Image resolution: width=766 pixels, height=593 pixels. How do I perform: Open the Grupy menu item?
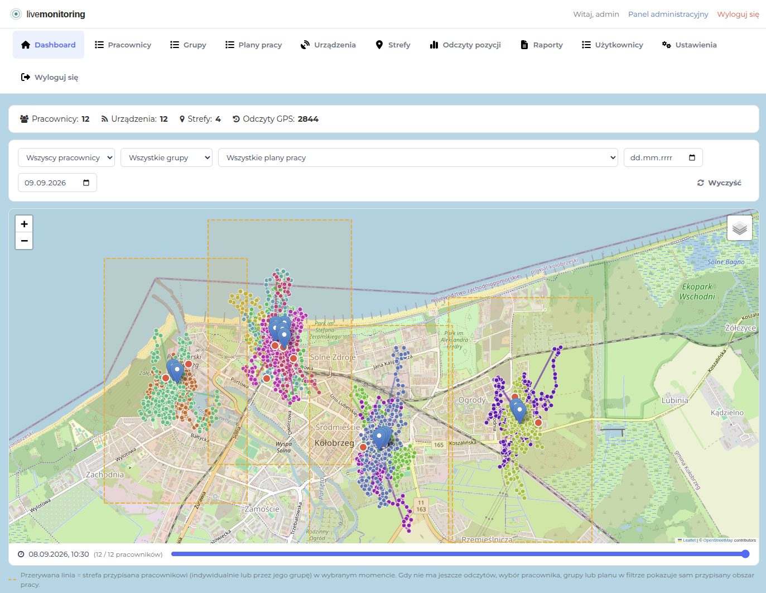188,45
